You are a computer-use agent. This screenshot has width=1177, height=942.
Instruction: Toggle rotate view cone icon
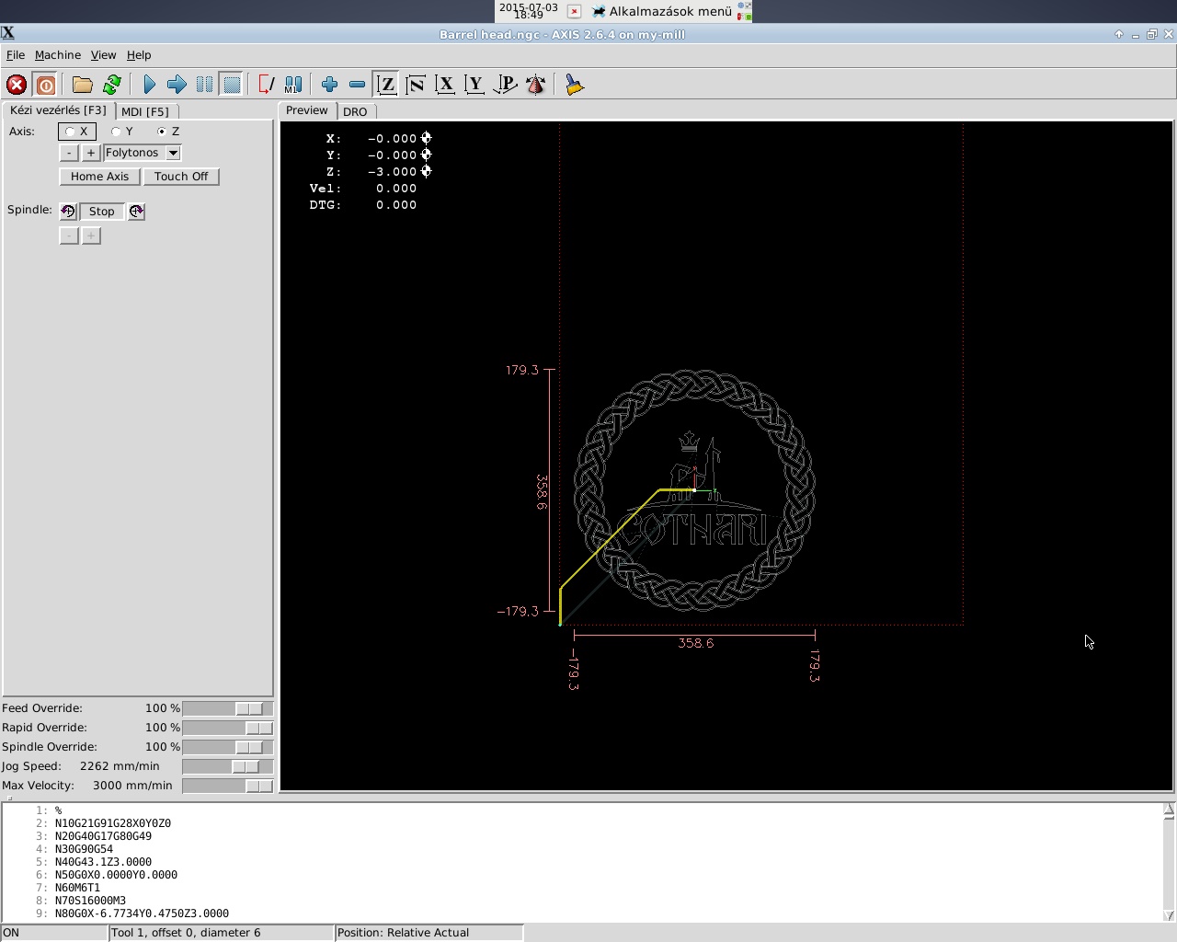[535, 85]
